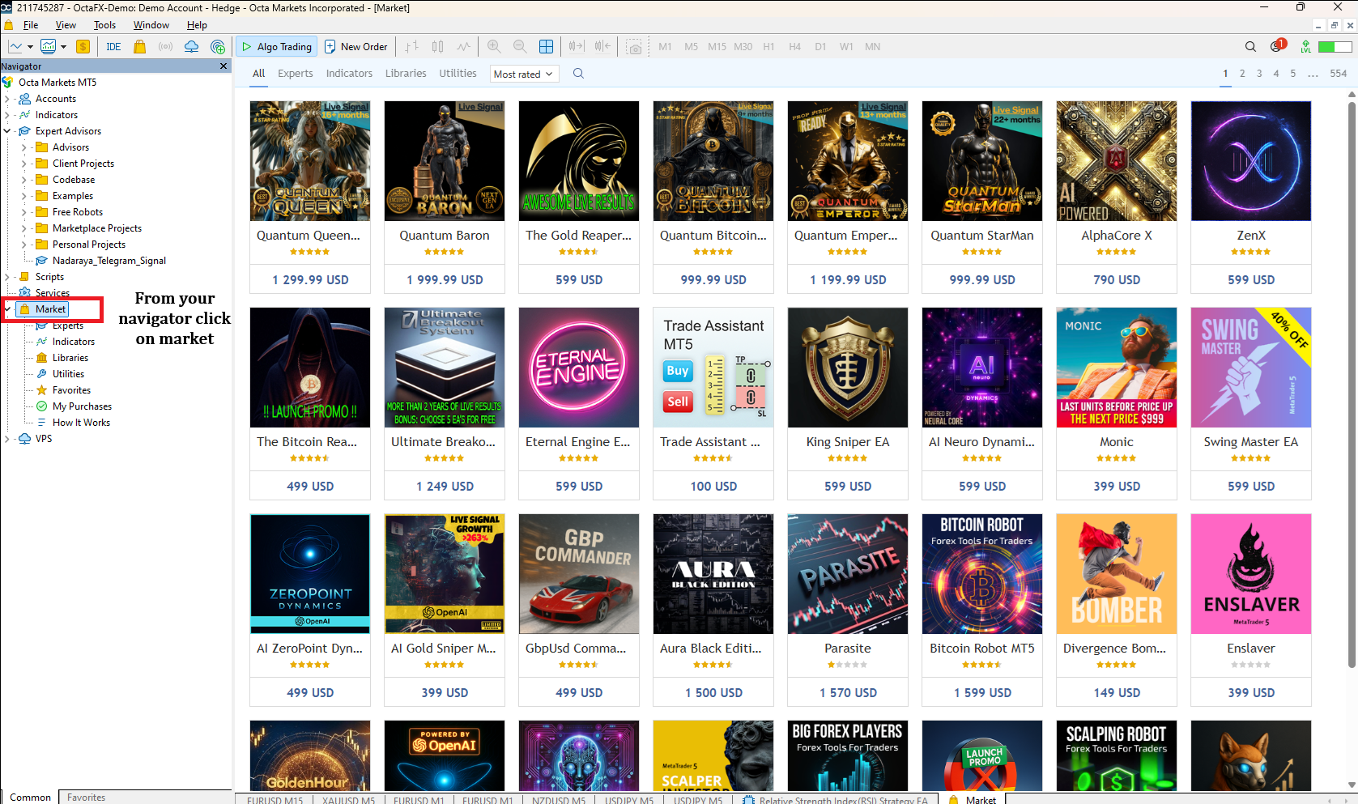The width and height of the screenshot is (1358, 804).
Task: Open the Window menu
Action: [151, 25]
